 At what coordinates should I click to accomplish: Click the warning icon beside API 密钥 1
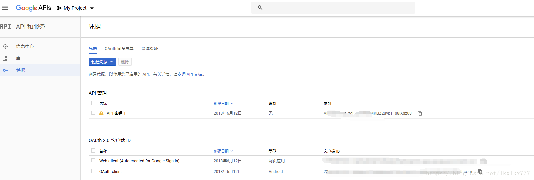[101, 113]
